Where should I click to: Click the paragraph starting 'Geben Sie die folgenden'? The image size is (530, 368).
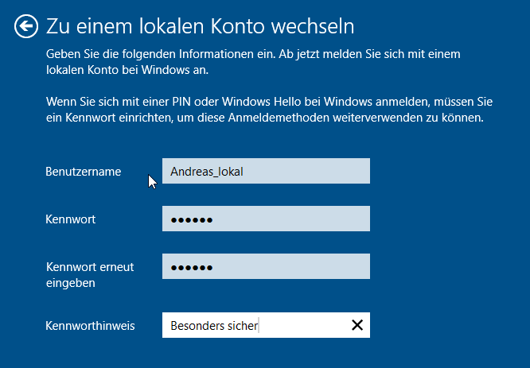[253, 62]
